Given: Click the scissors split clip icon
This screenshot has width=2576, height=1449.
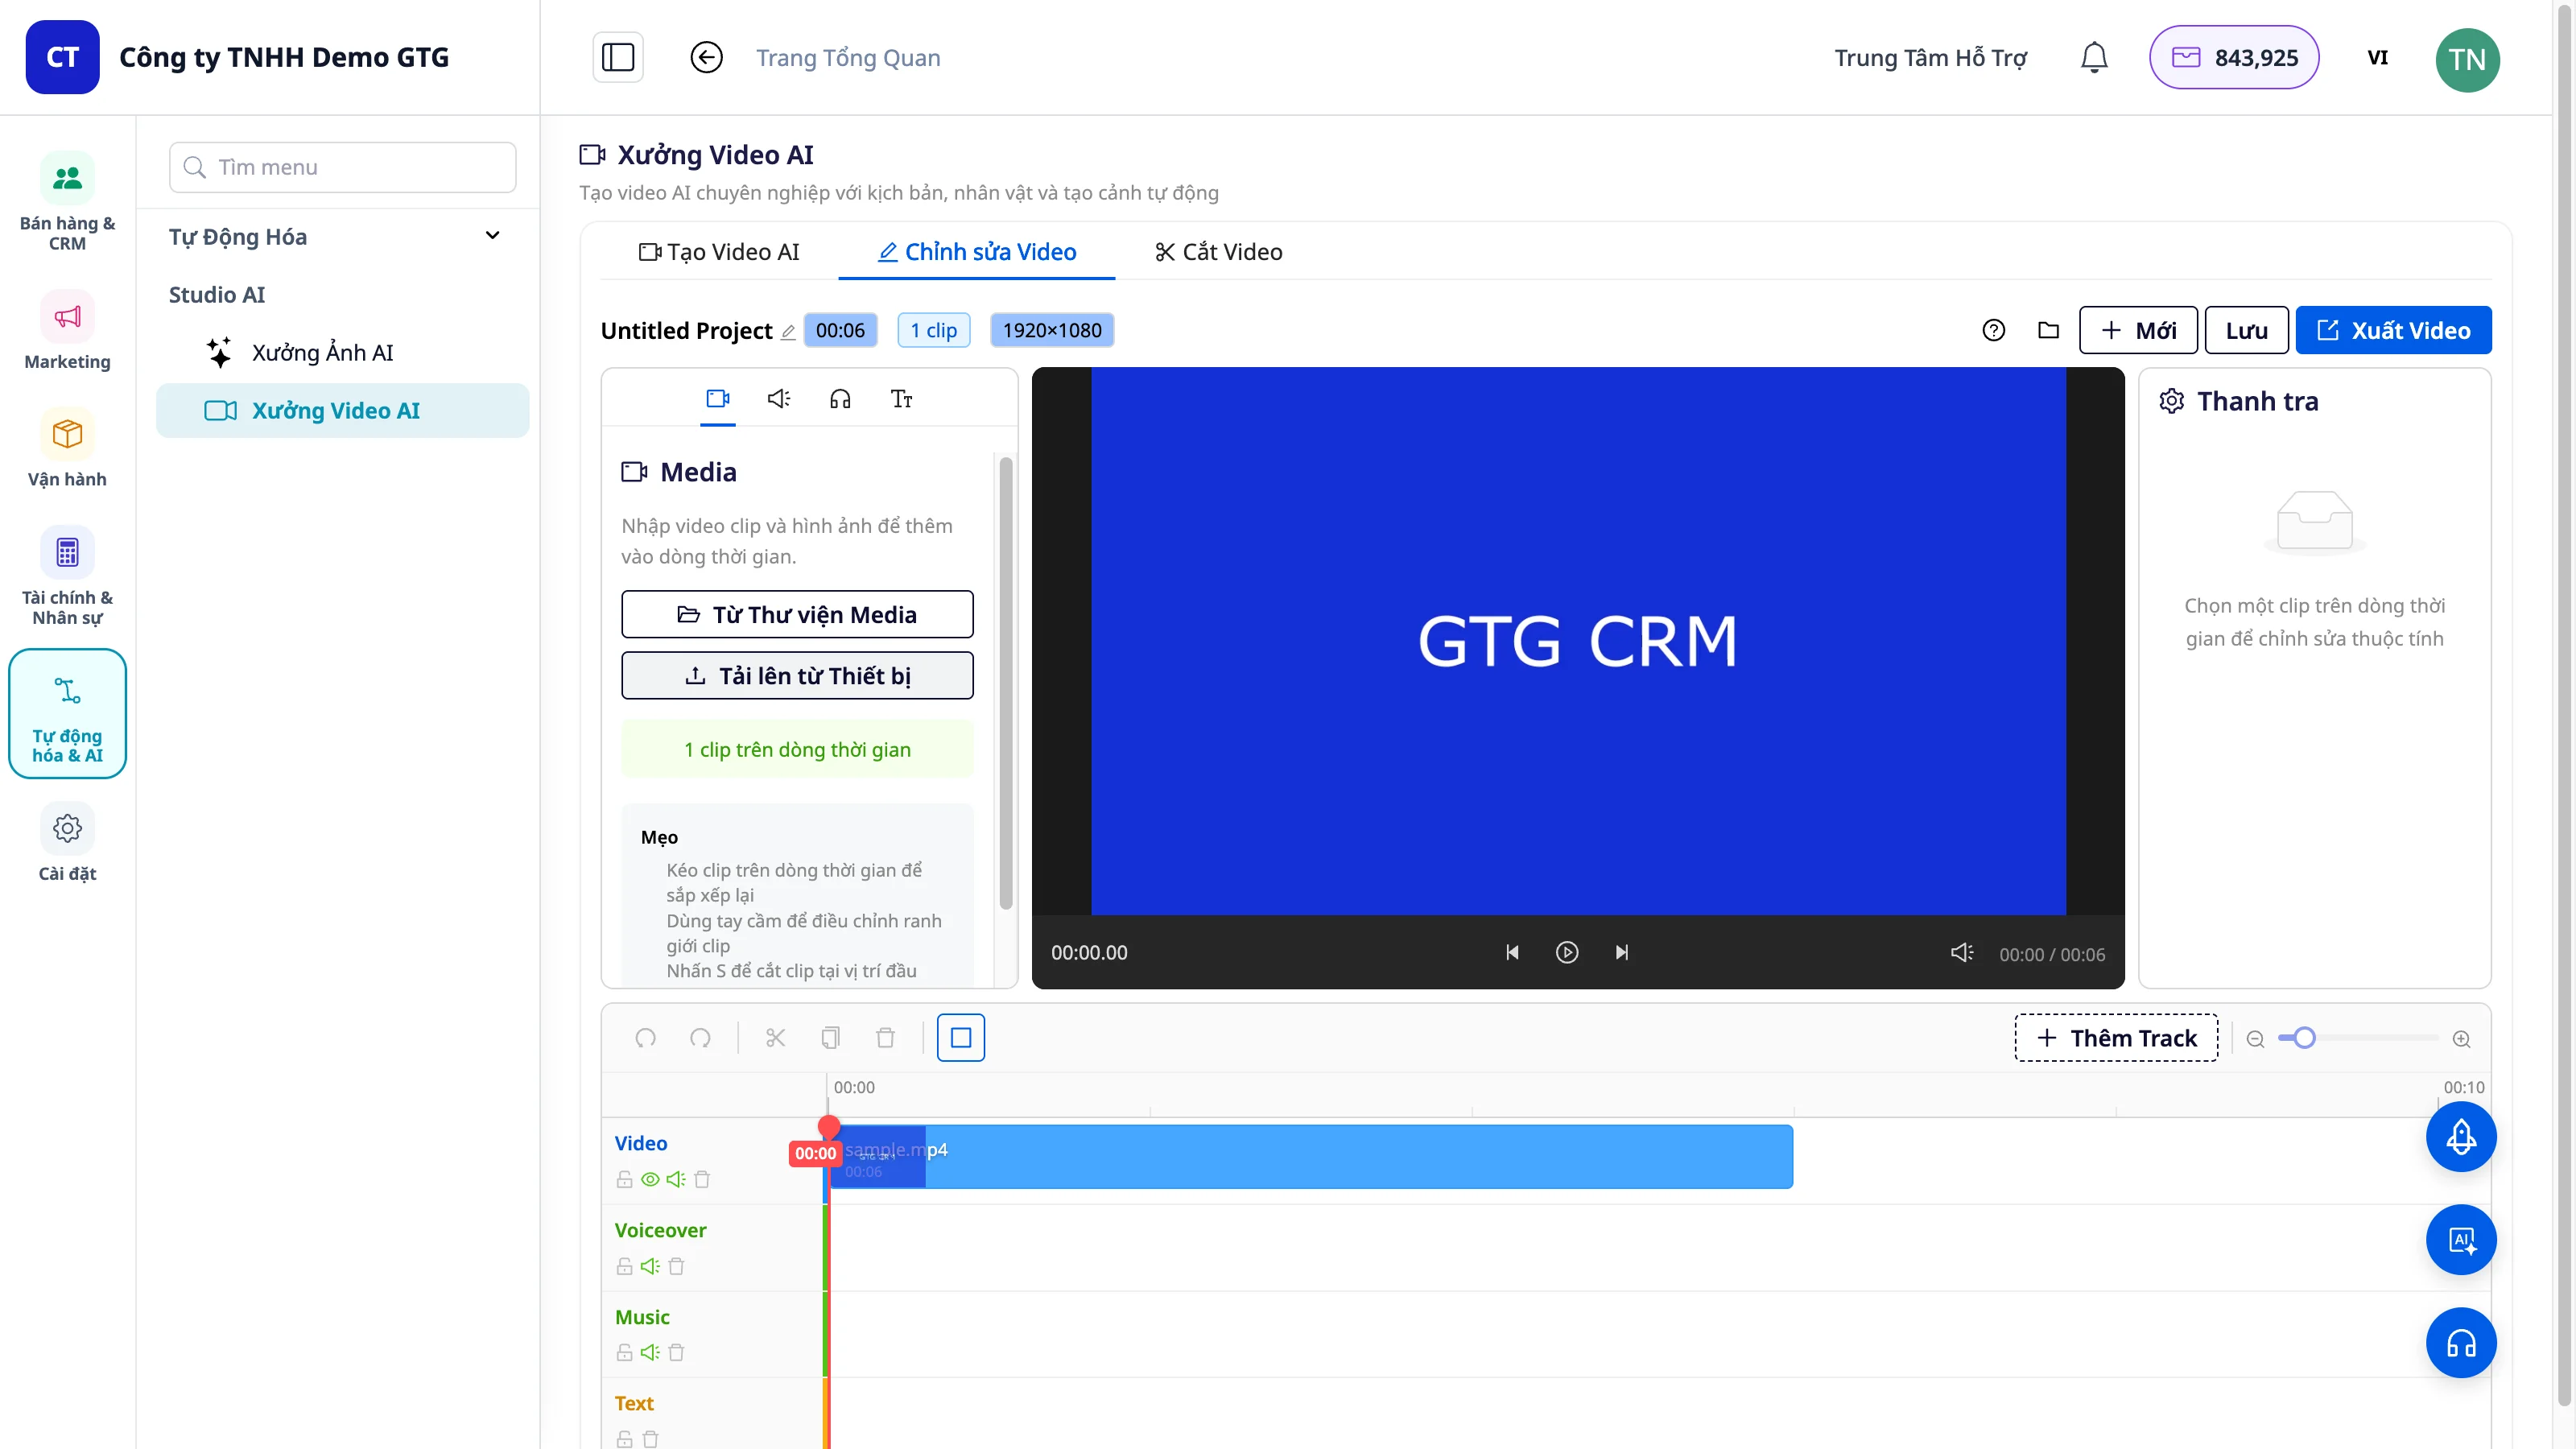Looking at the screenshot, I should [x=775, y=1037].
